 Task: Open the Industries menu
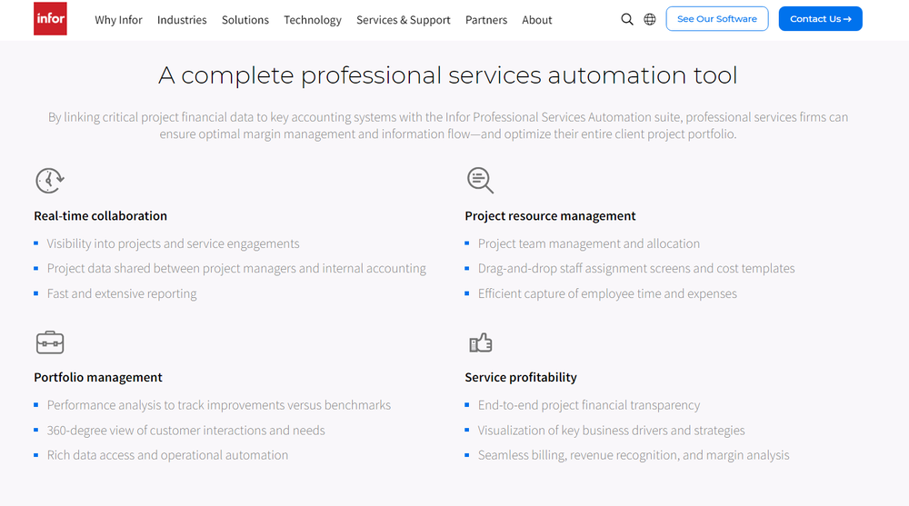pyautogui.click(x=182, y=20)
